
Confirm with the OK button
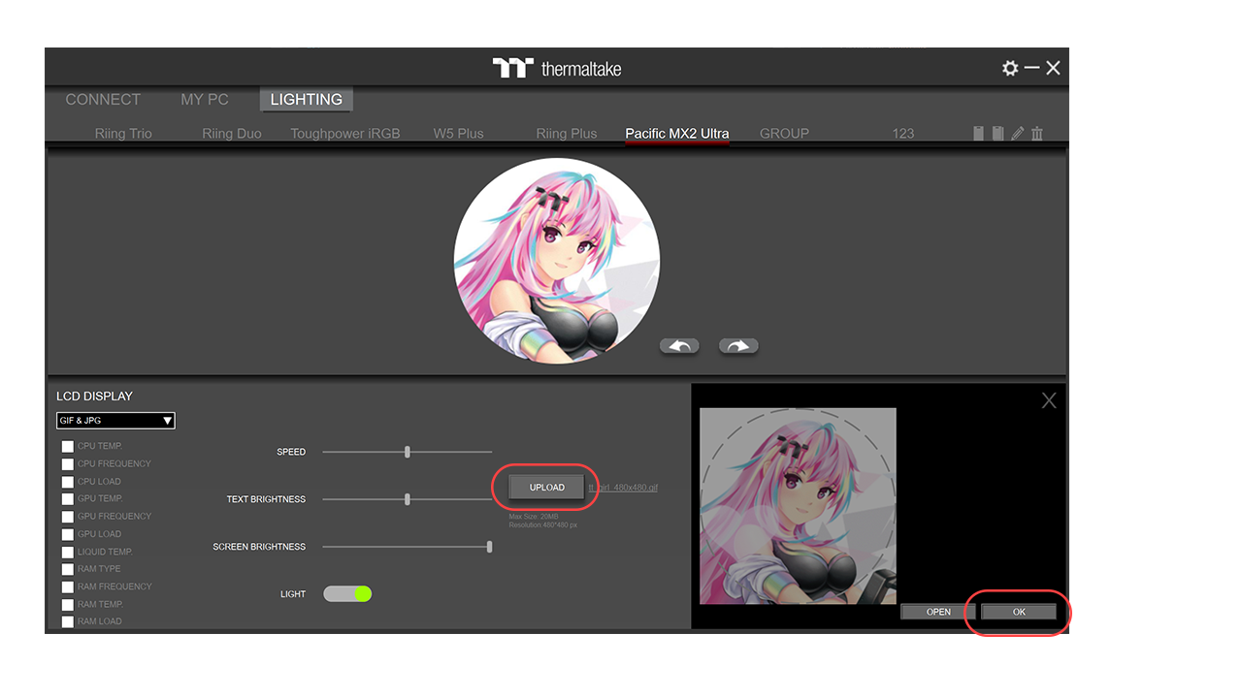[x=1019, y=612]
